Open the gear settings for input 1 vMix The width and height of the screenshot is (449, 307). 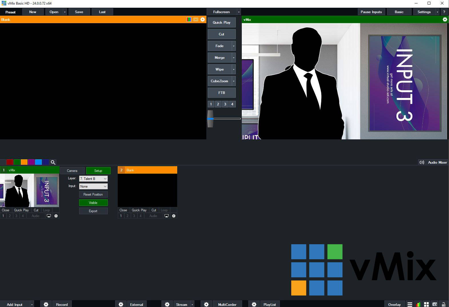(x=56, y=216)
